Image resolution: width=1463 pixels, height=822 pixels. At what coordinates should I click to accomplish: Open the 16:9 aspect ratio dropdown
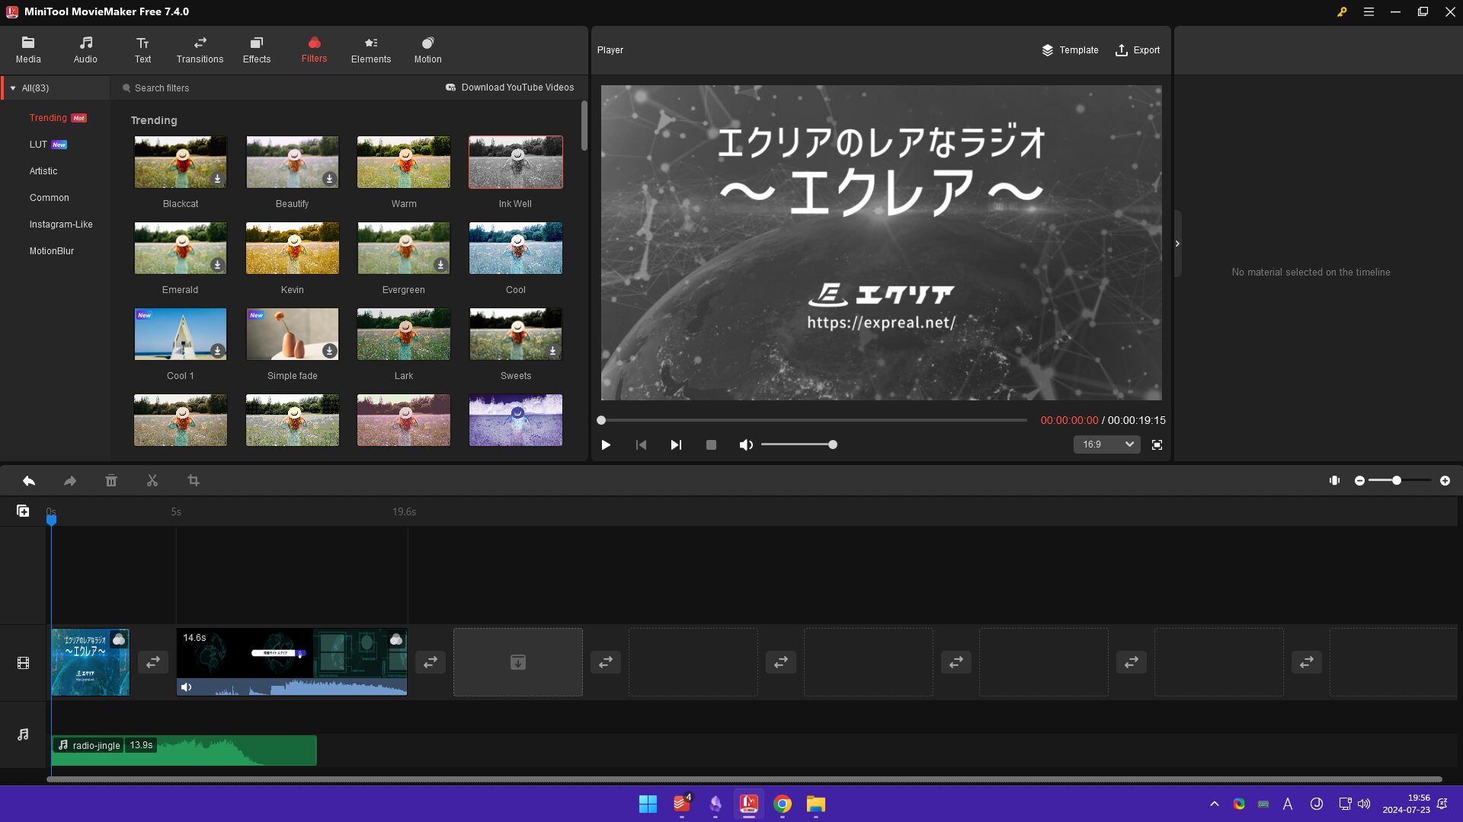pos(1106,444)
